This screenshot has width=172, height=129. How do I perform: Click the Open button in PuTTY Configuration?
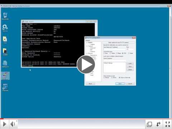120,84
